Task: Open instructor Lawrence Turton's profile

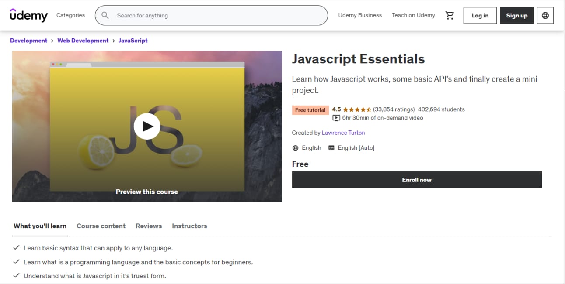Action: 343,133
